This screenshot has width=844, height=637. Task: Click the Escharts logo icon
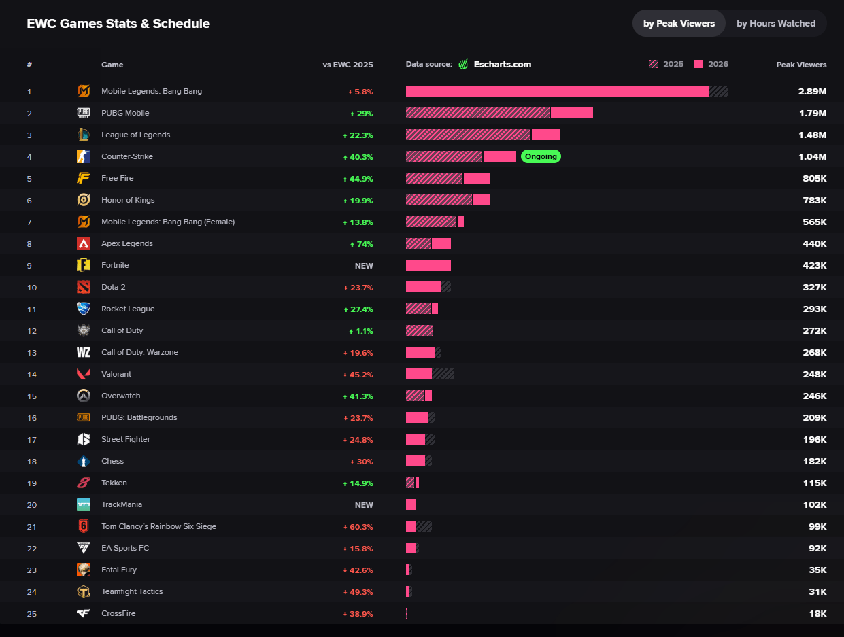[x=463, y=65]
